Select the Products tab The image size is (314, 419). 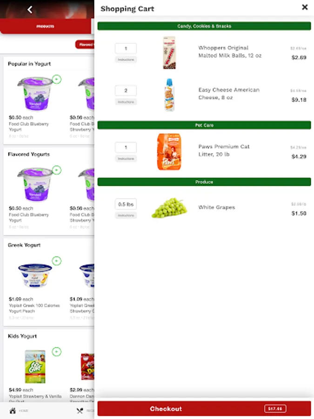[46, 26]
